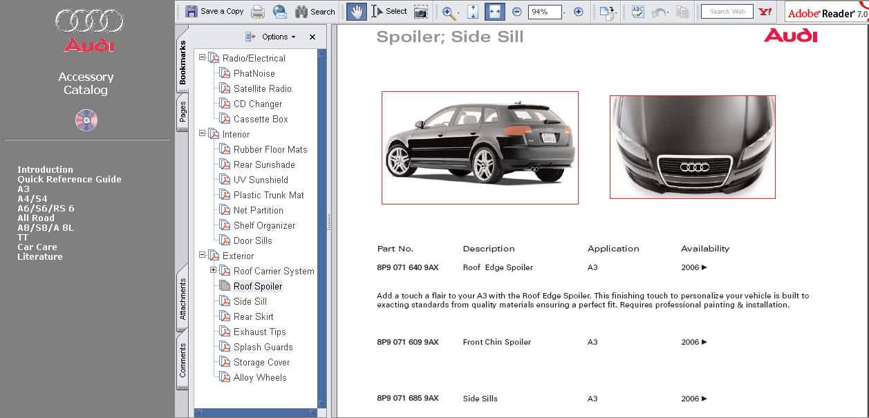Click the copy pages icon

point(682,12)
